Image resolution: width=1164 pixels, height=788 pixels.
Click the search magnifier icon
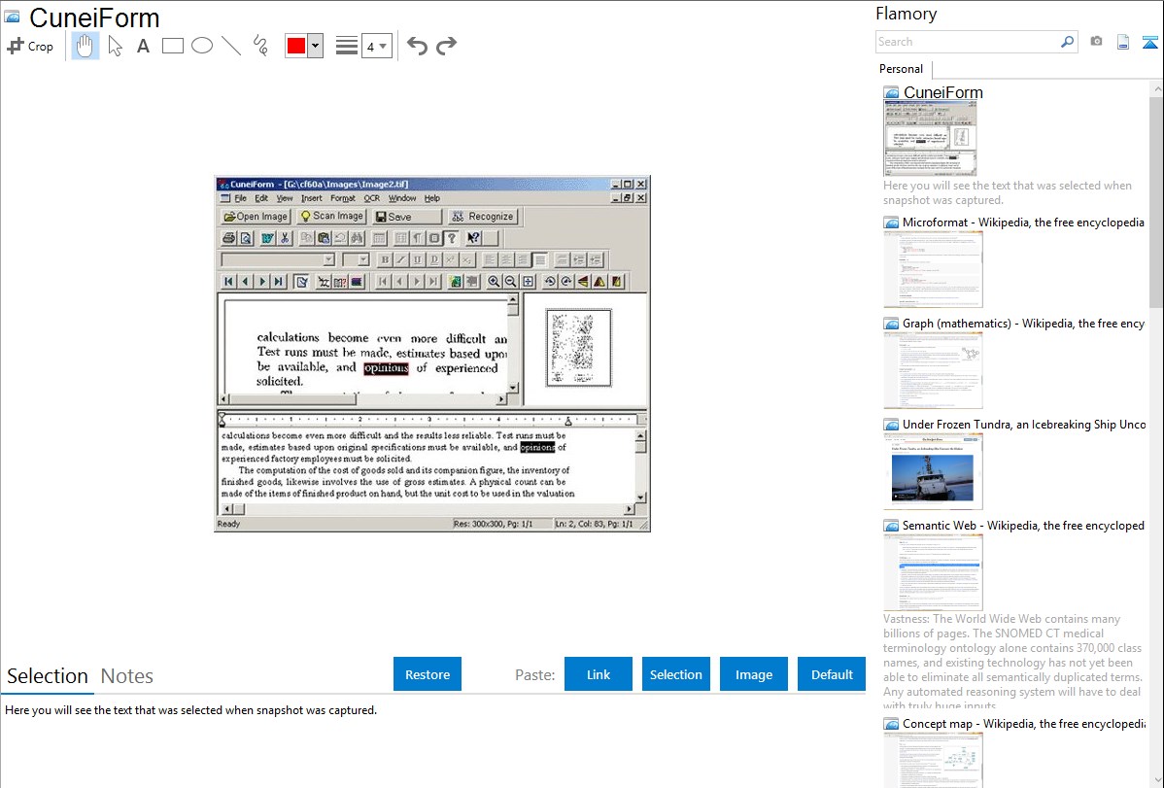[x=1067, y=42]
